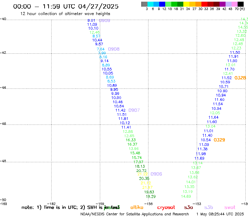The height and width of the screenshot is (217, 248).
Task: Click the wave height value '12.46'
Action: tap(95, 32)
